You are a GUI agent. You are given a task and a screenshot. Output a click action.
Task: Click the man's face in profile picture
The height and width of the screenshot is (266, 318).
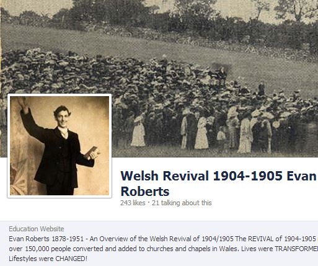tap(63, 118)
